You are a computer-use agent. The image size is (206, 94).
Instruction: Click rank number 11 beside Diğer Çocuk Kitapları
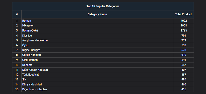(x=17, y=70)
